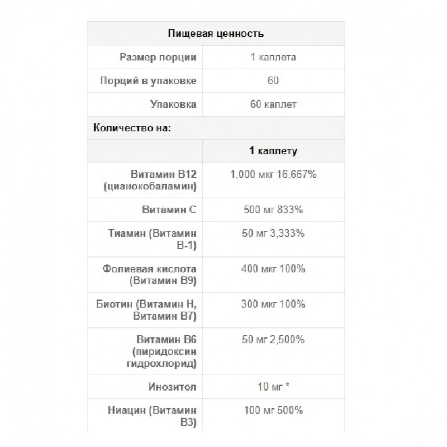Viewport: 447px width, 447px height.
Task: Select the "Размер порции" row label
Action: [158, 57]
